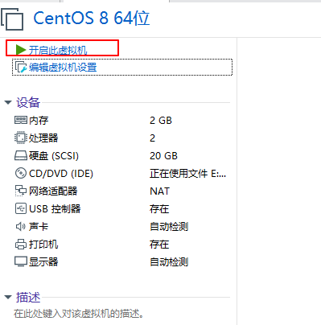This screenshot has height=325, width=321.
Task: Click the virtual machine icon beside CentOS title
Action: tap(12, 19)
